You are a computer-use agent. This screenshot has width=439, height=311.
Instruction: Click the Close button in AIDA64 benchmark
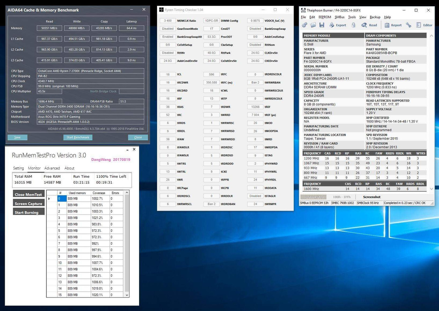pos(138,137)
